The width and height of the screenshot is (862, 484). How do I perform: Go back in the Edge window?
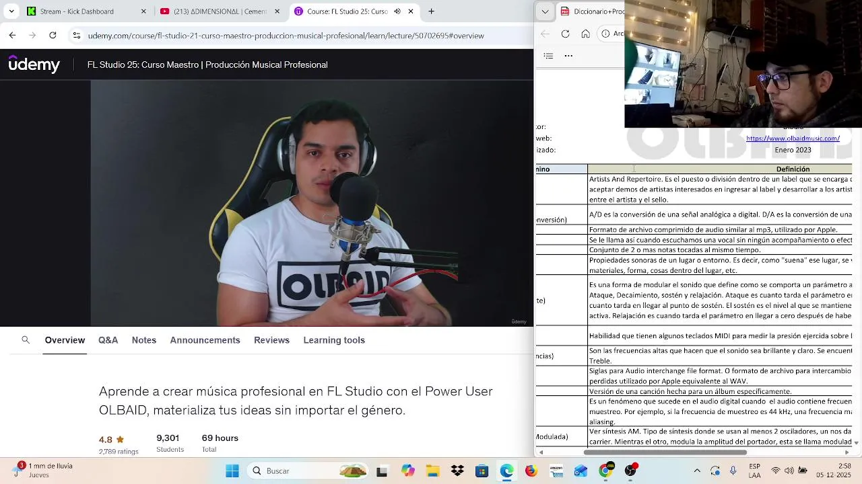(x=545, y=34)
